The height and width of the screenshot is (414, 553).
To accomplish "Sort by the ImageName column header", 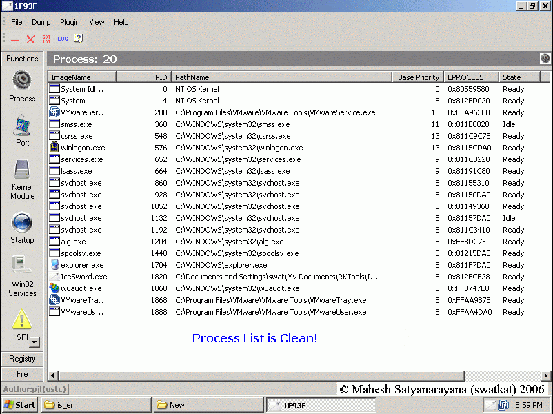I will click(x=82, y=77).
